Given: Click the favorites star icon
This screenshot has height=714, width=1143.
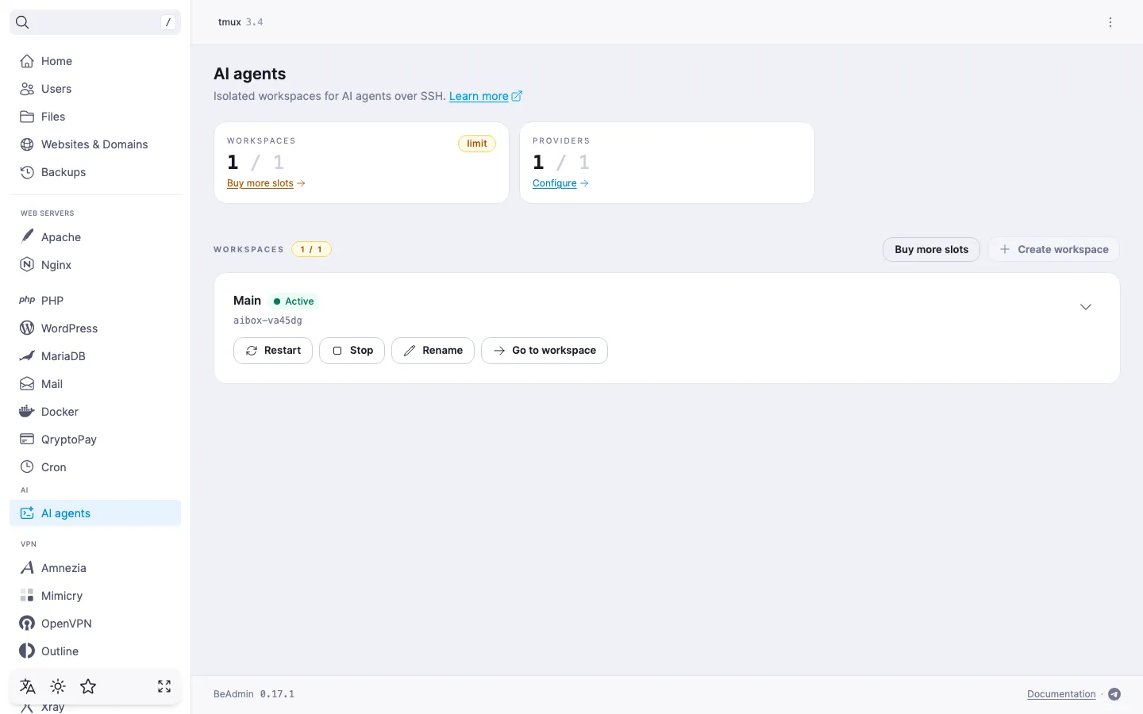Looking at the screenshot, I should pos(88,686).
